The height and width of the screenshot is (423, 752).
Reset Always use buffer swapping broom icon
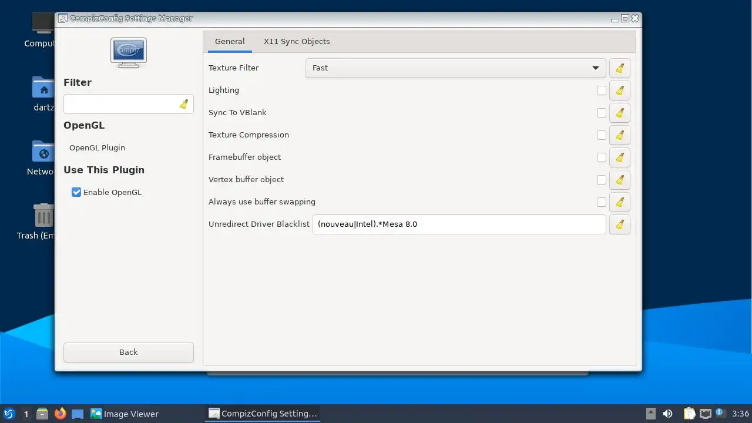pos(619,202)
